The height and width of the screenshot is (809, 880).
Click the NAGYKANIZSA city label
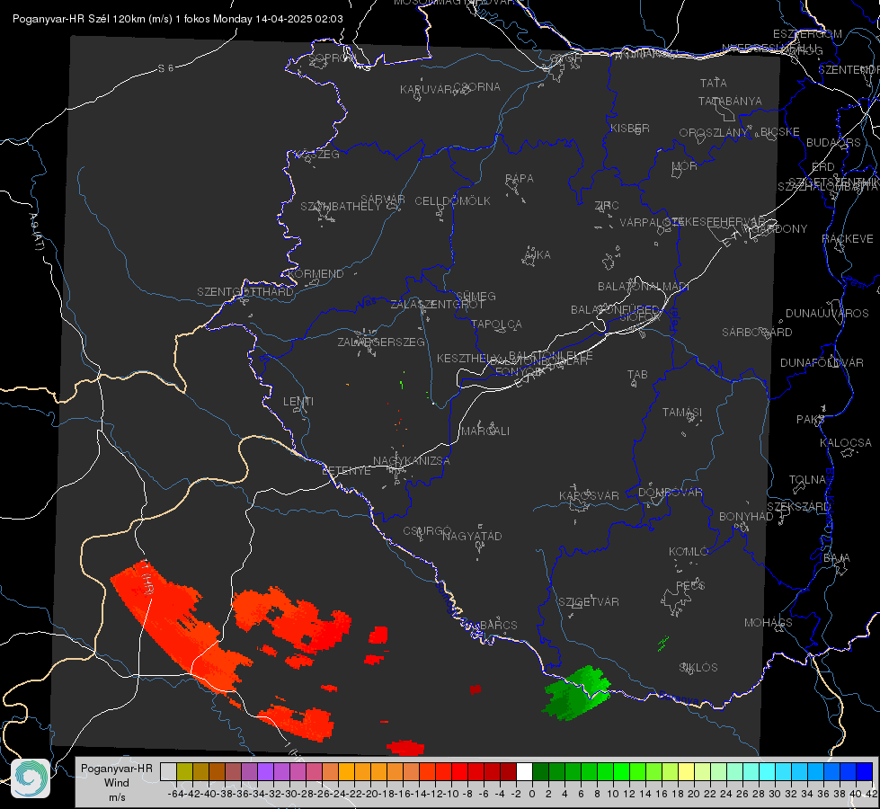[x=412, y=461]
